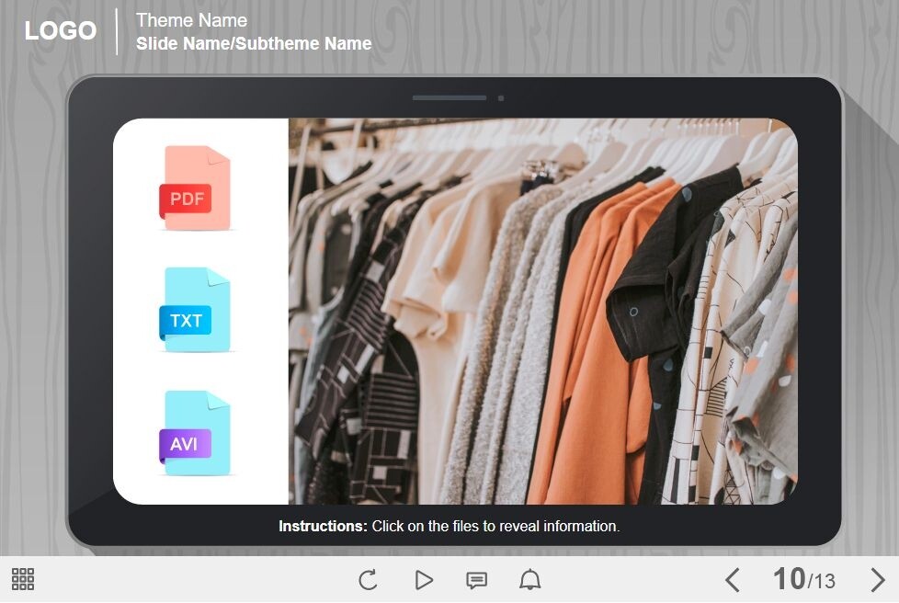
Task: Open the slide grid menu icon
Action: (23, 579)
